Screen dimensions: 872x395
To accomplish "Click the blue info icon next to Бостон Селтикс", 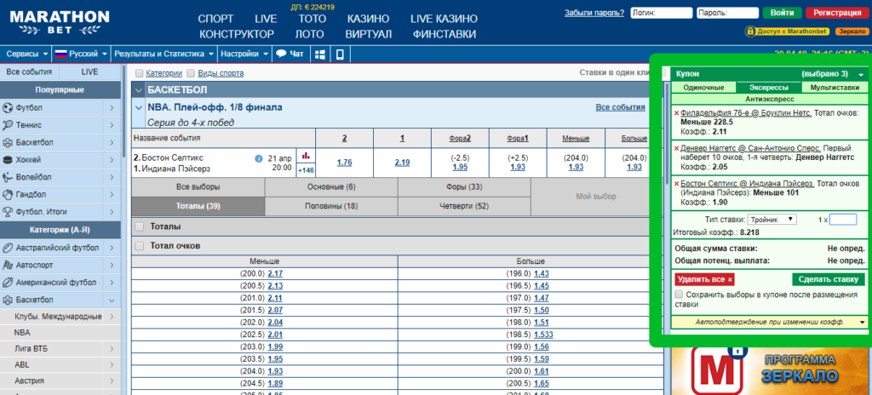I will [x=258, y=158].
